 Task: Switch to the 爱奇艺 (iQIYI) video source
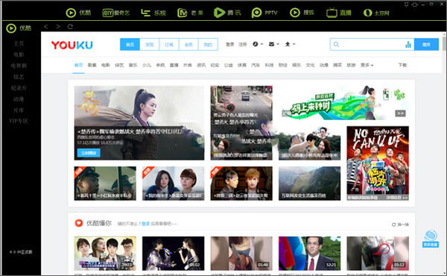click(x=116, y=13)
